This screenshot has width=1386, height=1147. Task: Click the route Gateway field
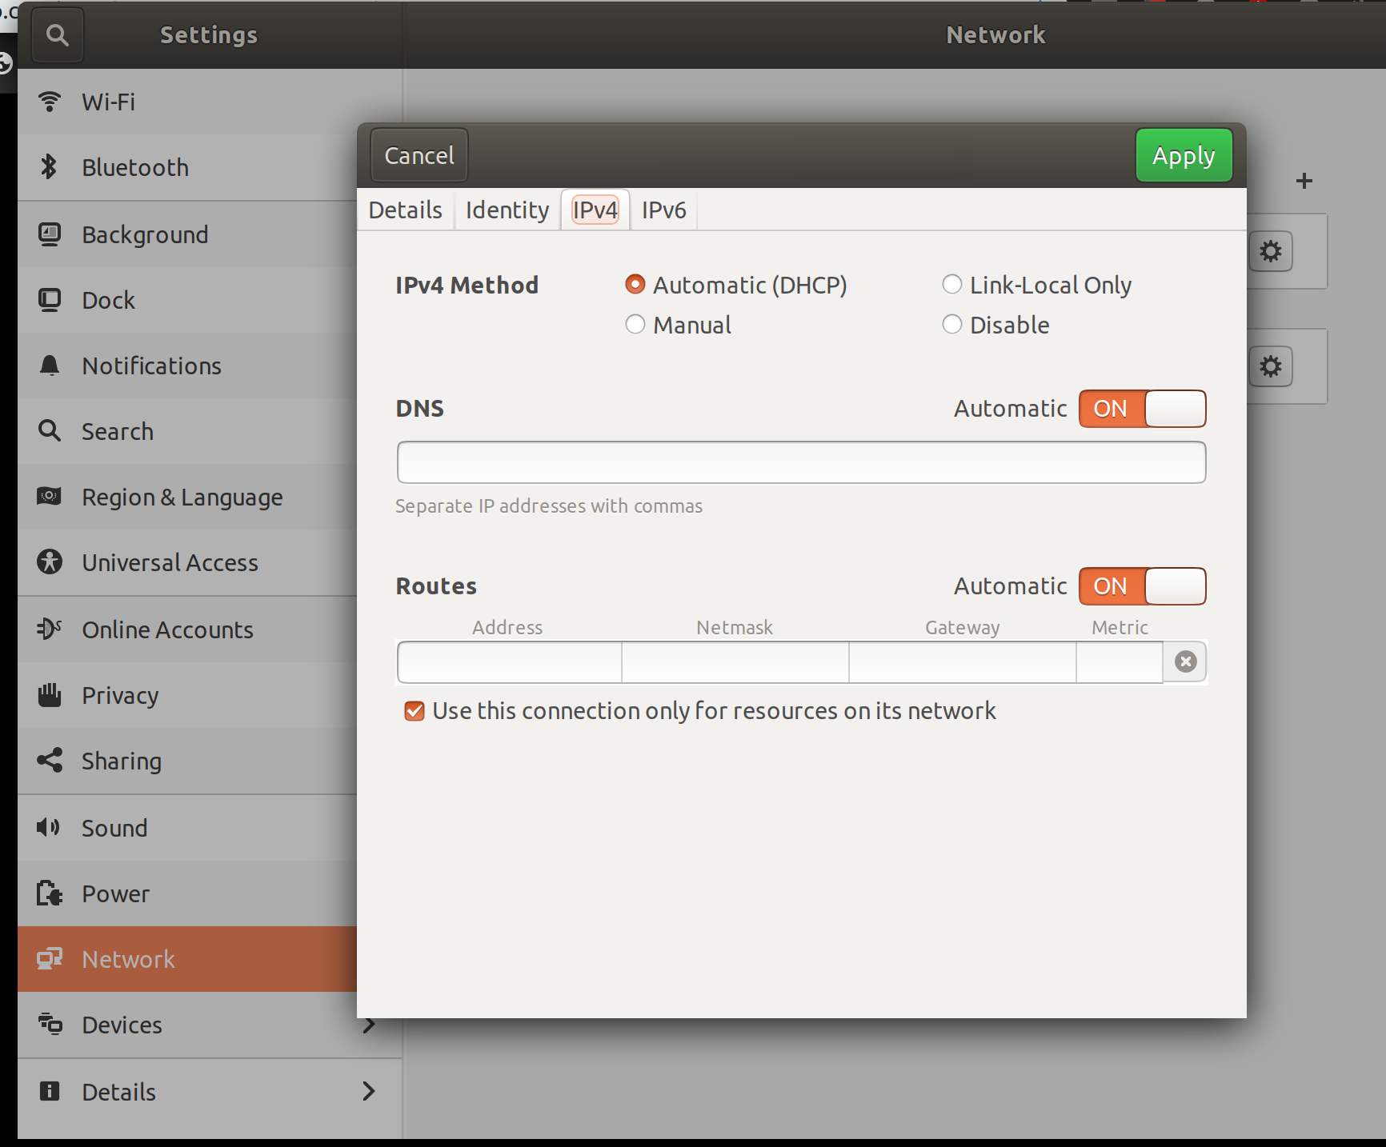tap(963, 661)
